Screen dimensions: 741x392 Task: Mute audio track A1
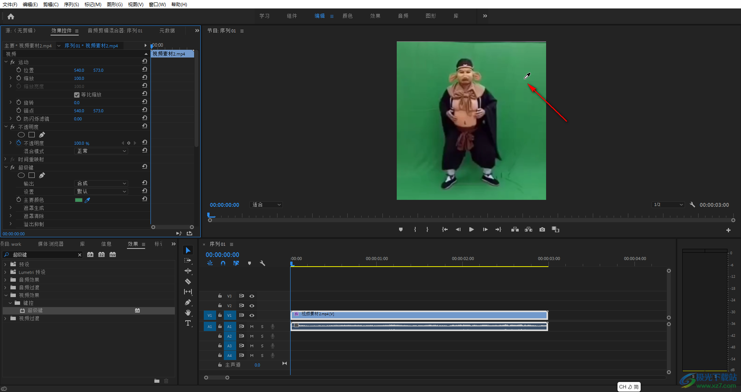click(x=252, y=326)
